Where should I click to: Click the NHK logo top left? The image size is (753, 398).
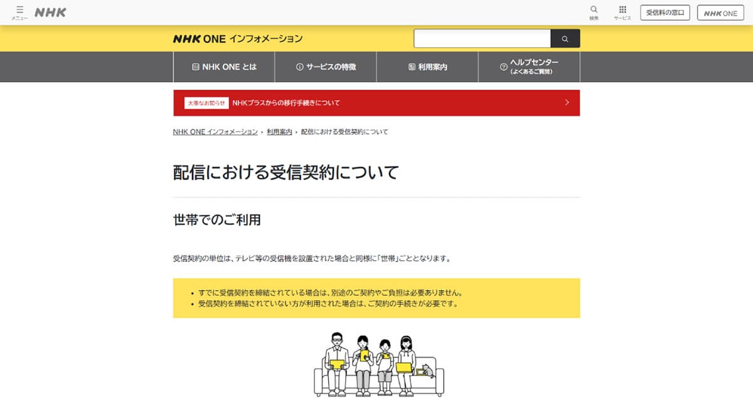(x=50, y=11)
